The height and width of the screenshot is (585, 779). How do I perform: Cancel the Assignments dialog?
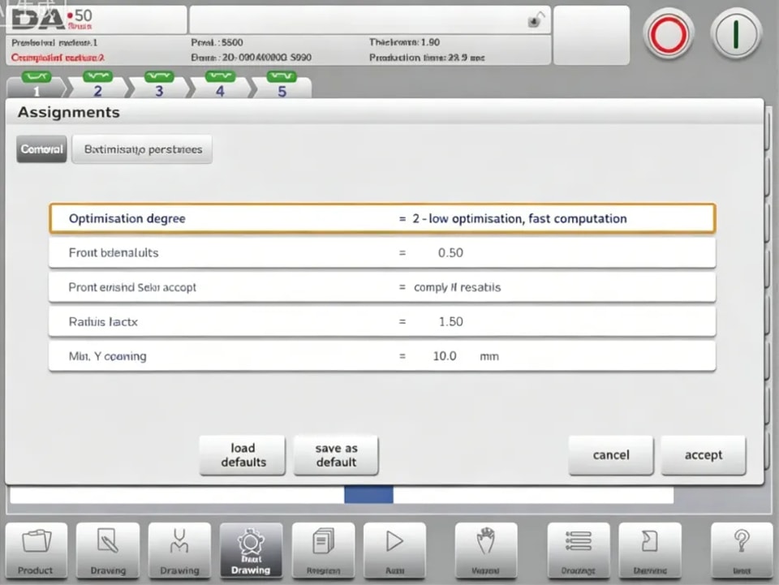click(x=611, y=455)
